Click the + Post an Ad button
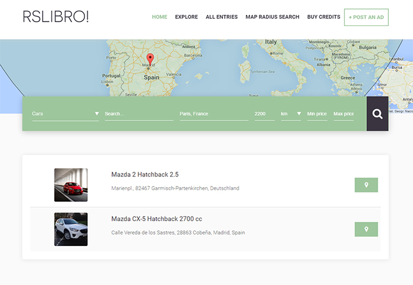 click(366, 17)
